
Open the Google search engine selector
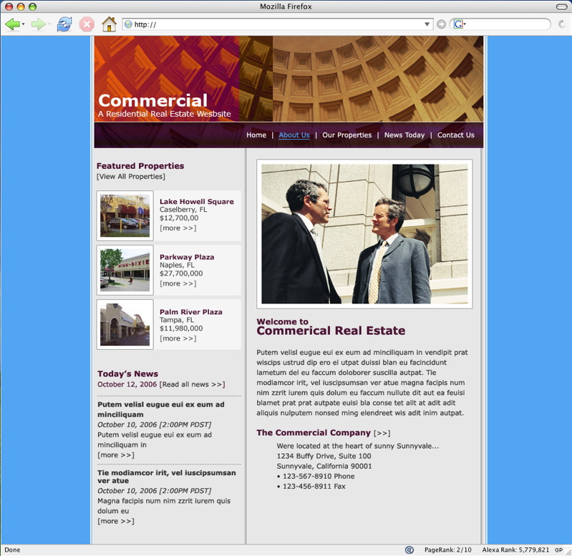460,24
